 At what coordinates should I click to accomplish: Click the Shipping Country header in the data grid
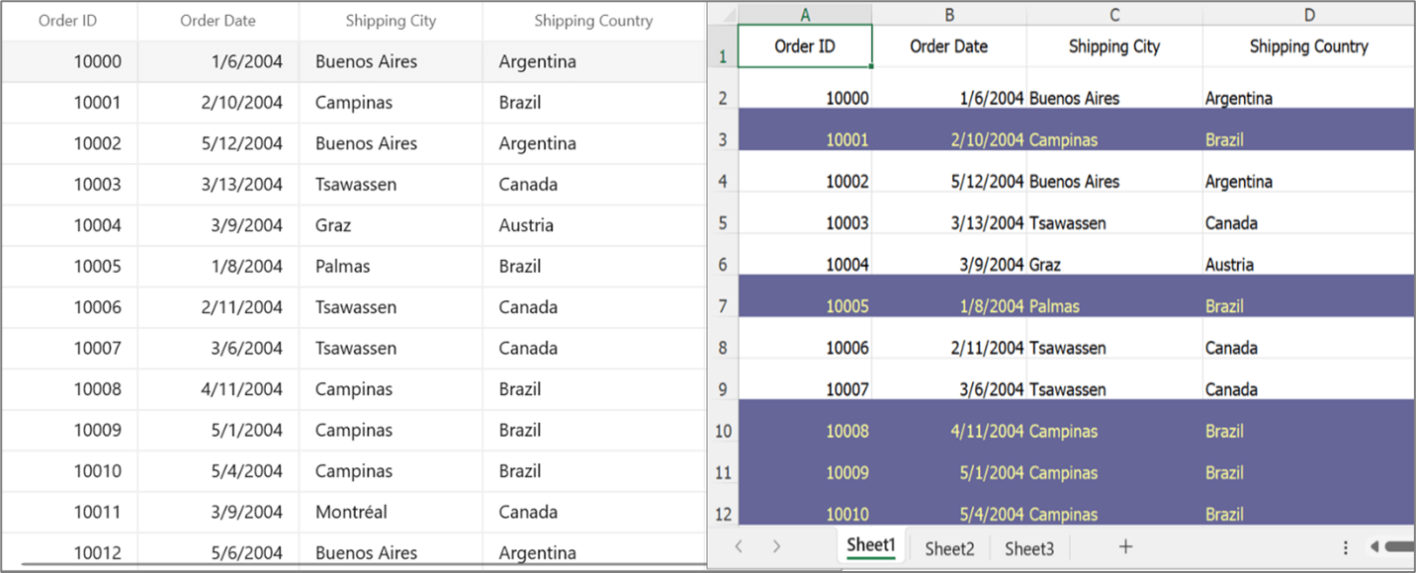[593, 21]
